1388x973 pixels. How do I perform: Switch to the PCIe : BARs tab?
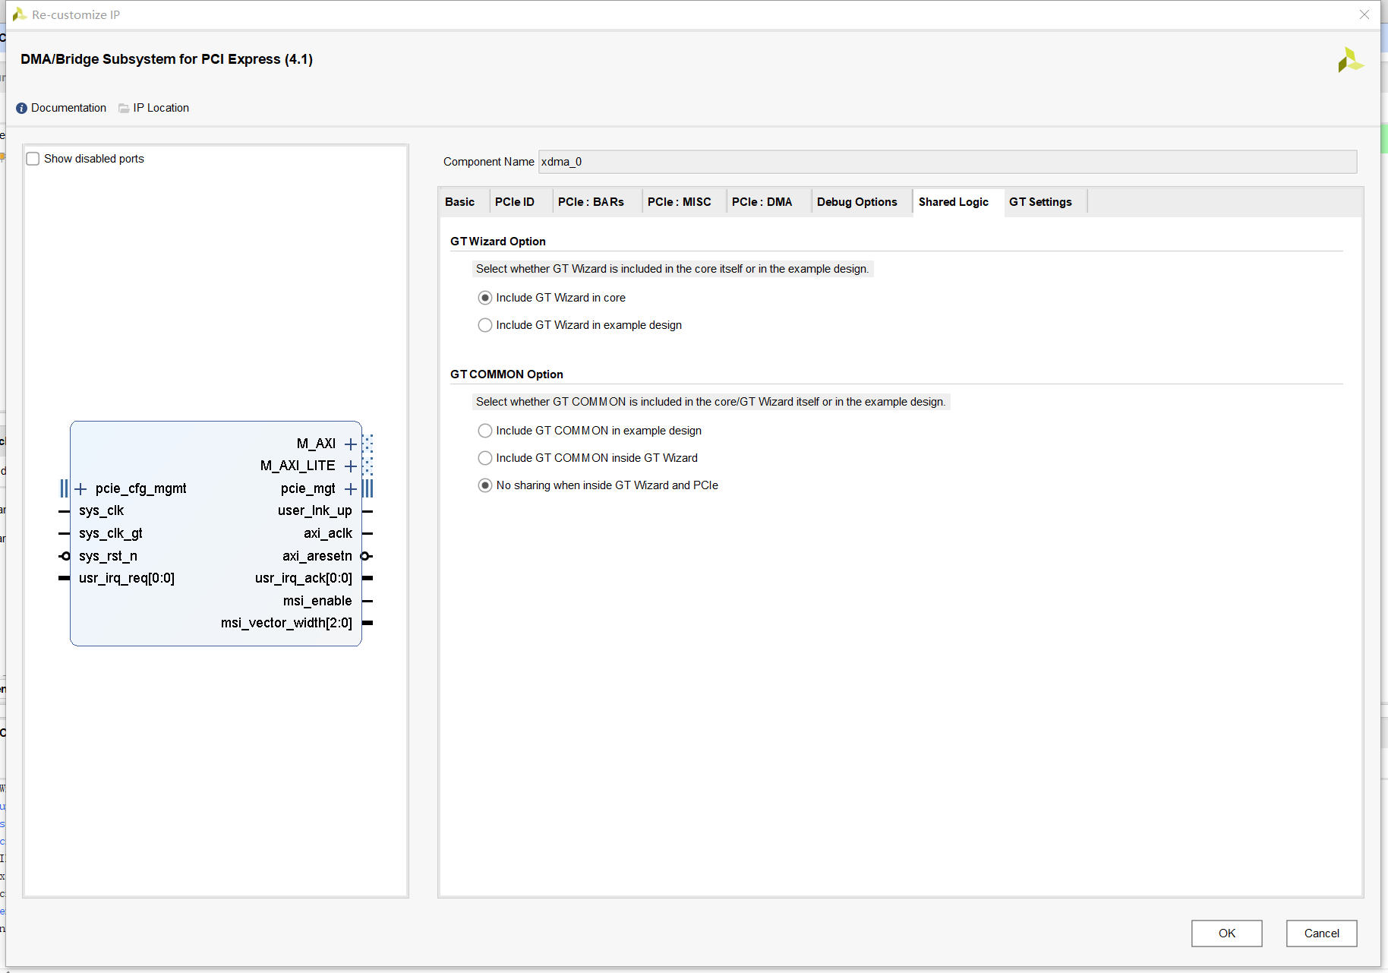coord(591,202)
